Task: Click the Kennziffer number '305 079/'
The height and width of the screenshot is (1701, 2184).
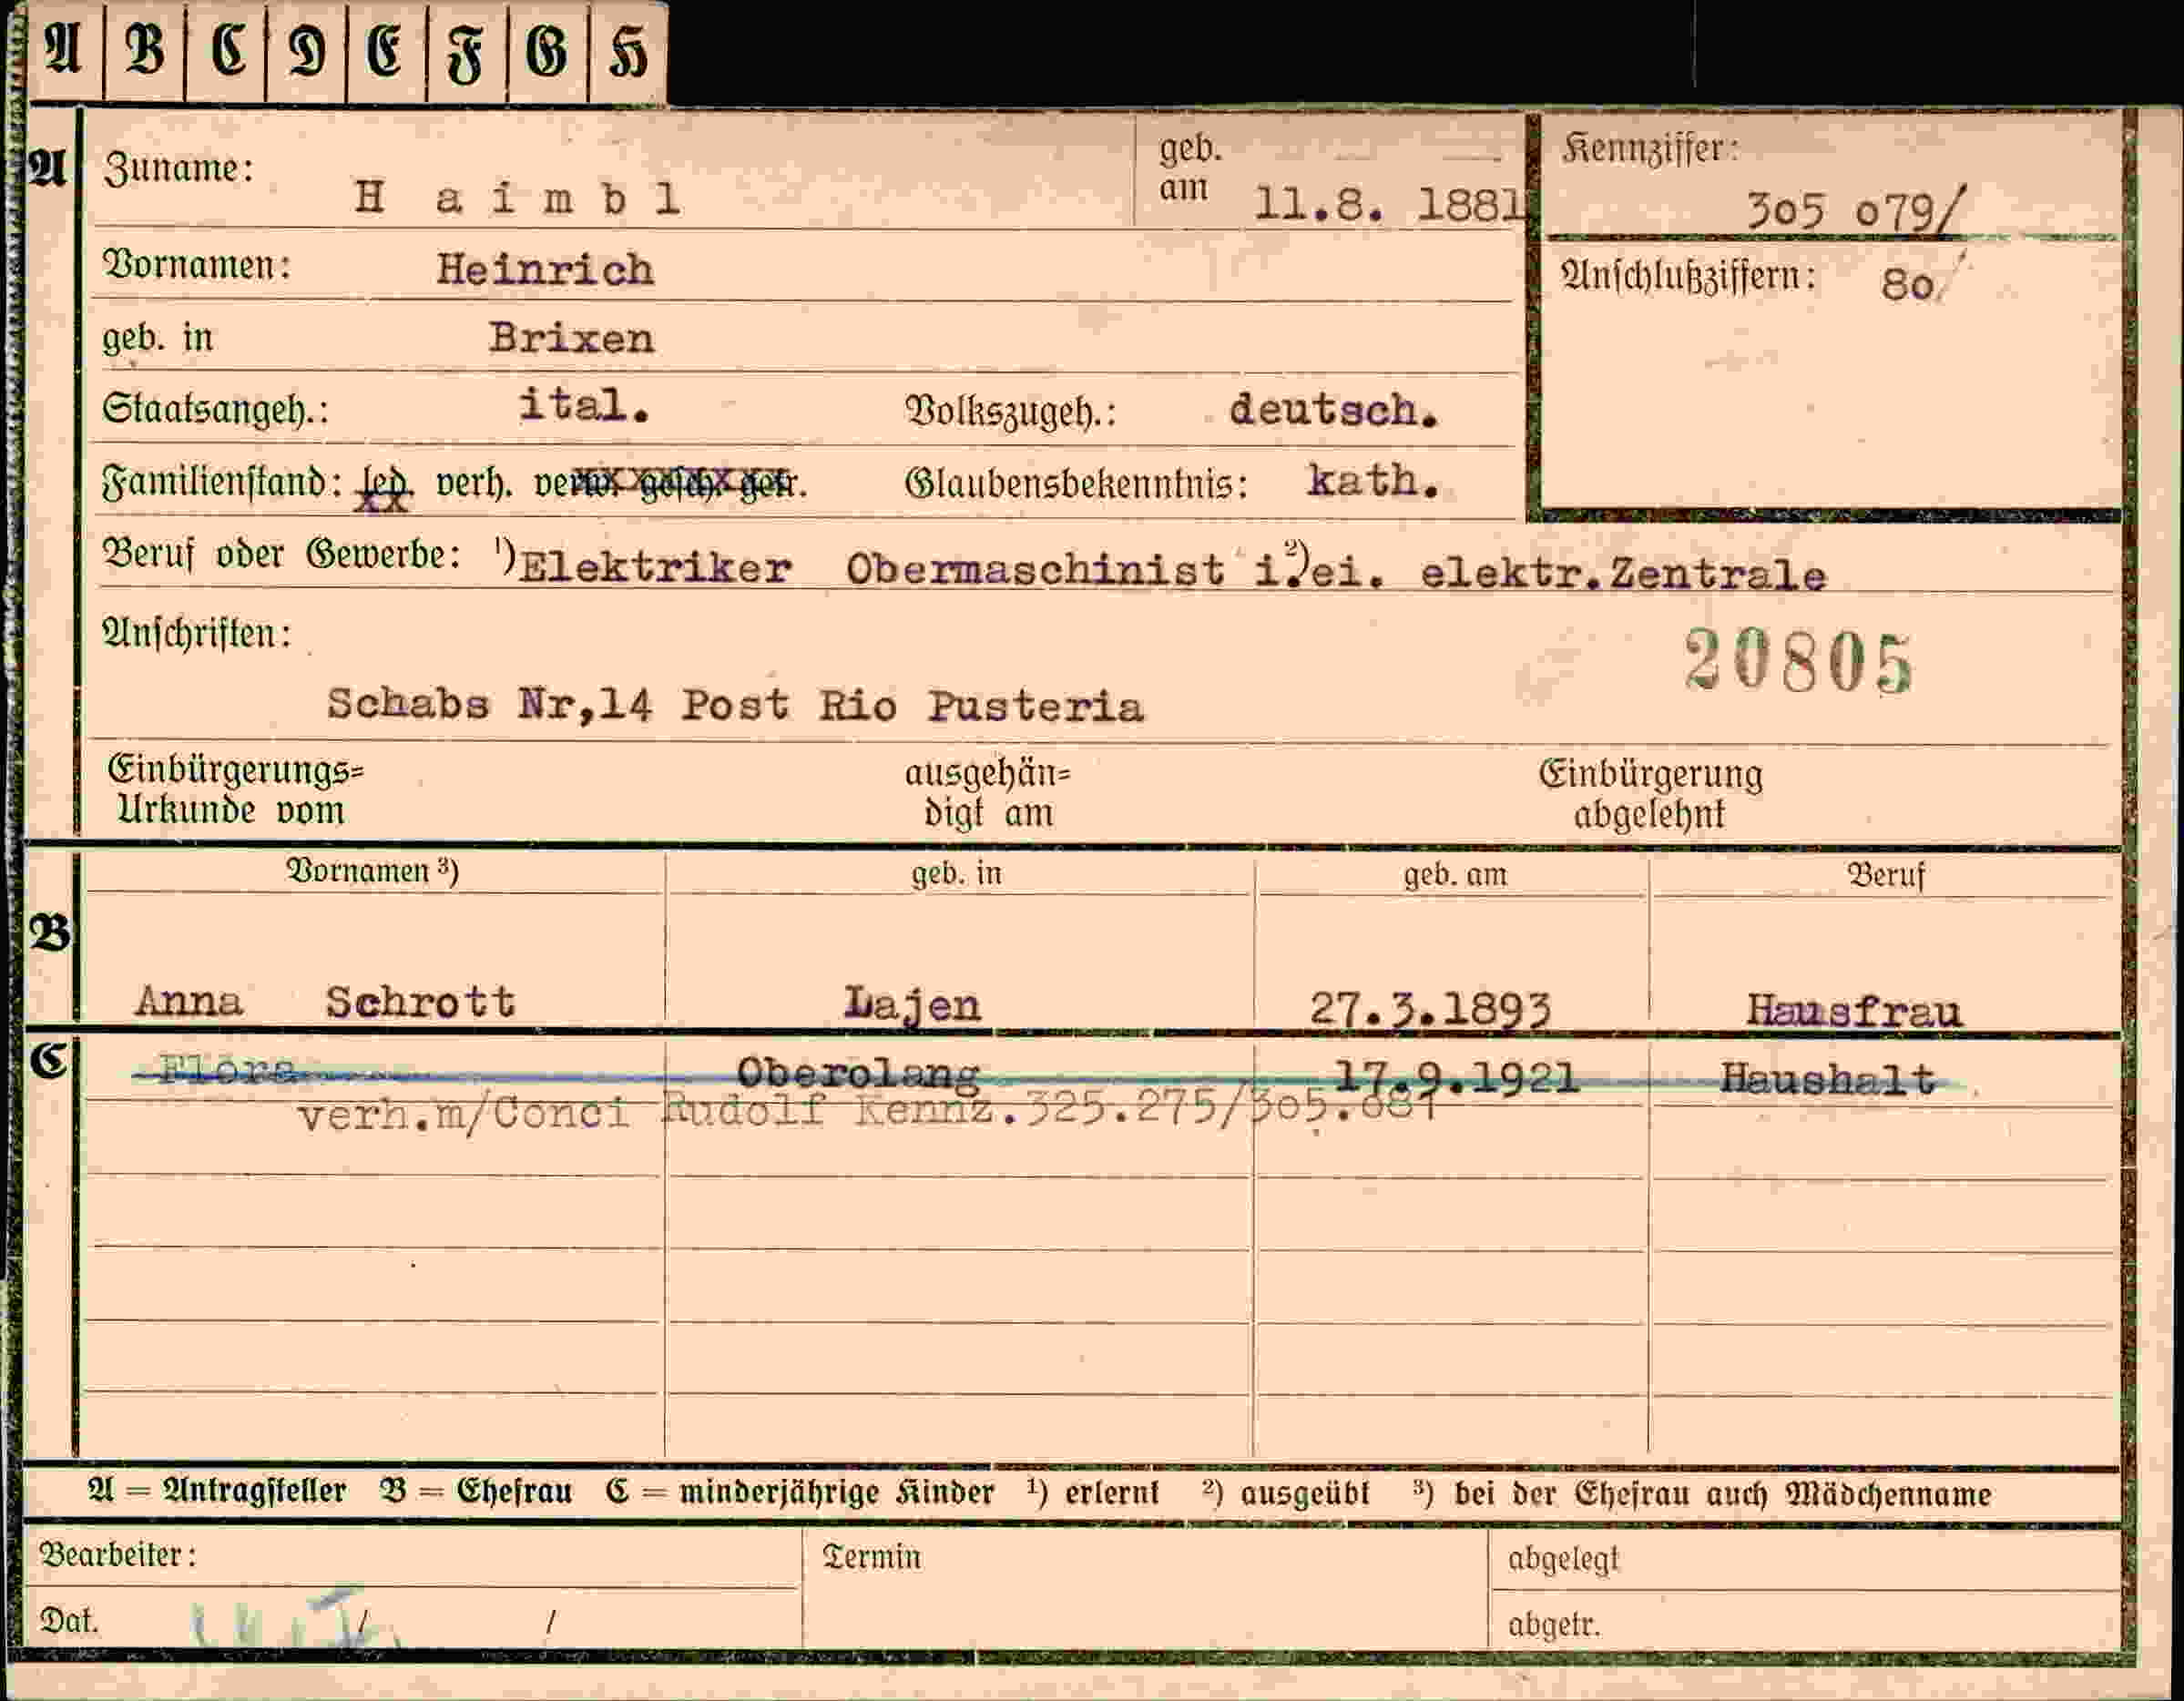Action: [1856, 211]
